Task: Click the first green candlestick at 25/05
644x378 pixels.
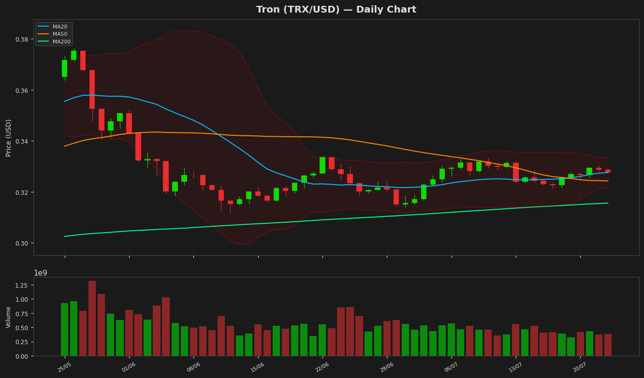Action: point(65,68)
